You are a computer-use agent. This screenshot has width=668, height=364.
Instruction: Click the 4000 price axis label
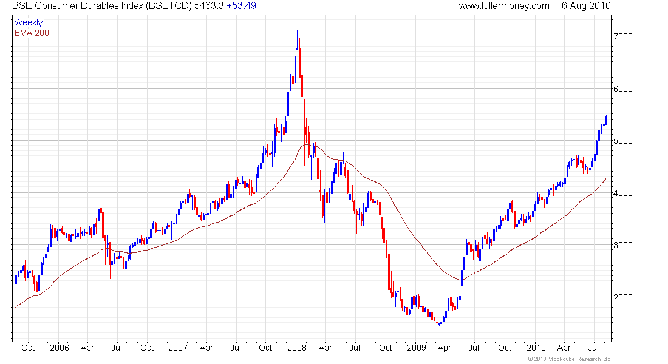tap(623, 193)
